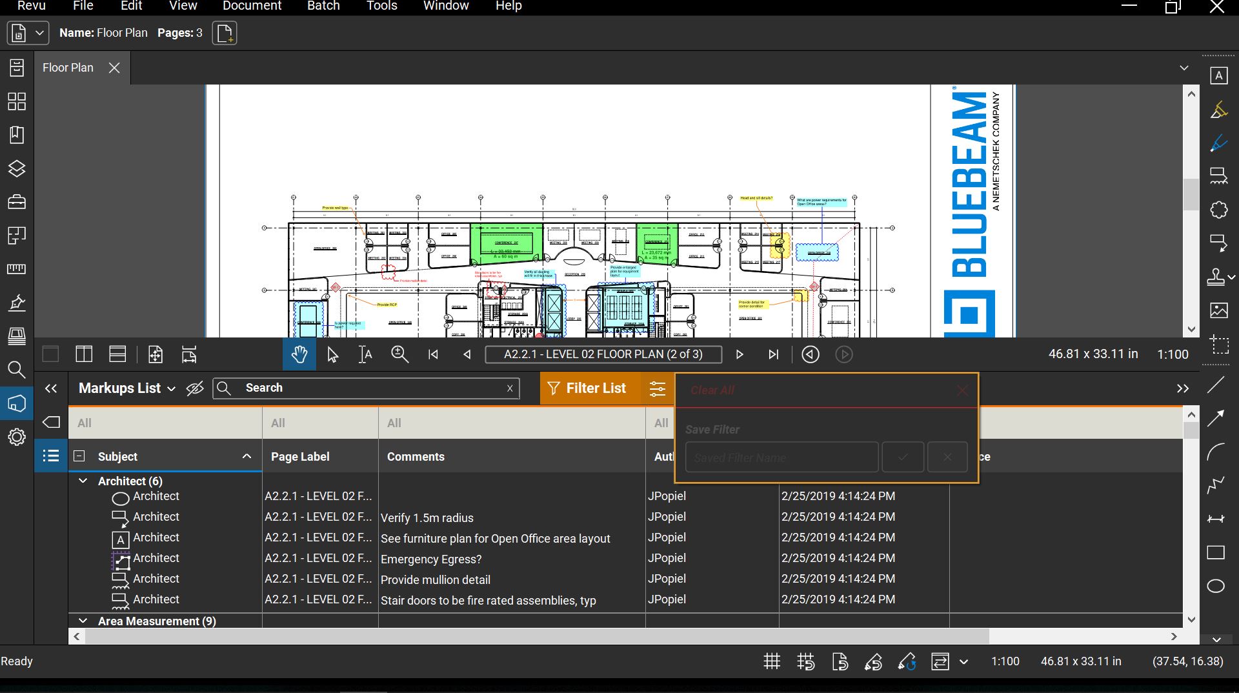Open the Thumbnails panel

point(16,101)
